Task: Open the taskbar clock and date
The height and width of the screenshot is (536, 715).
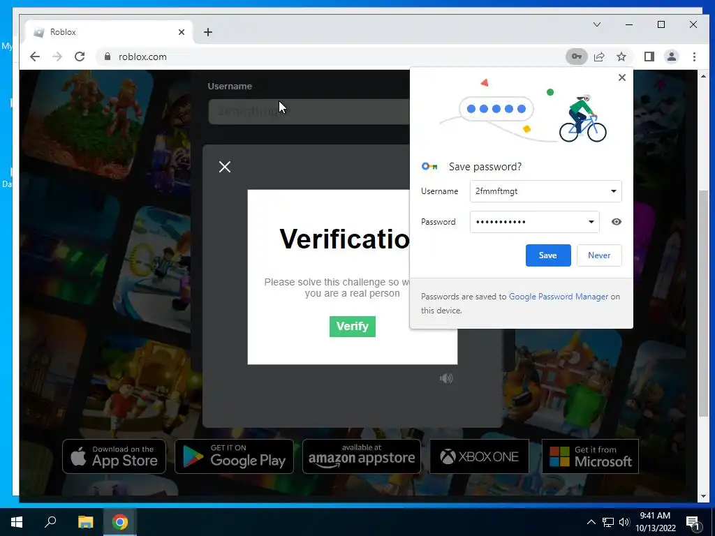Action: pyautogui.click(x=655, y=522)
